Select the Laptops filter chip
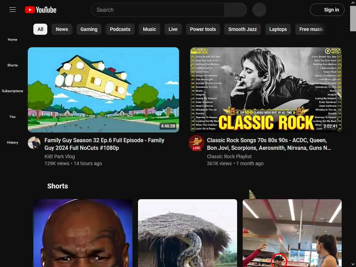356x267 pixels. (x=278, y=29)
